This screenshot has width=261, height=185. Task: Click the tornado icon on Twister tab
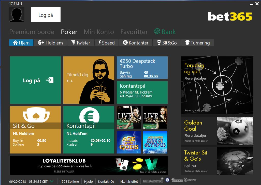point(73,42)
